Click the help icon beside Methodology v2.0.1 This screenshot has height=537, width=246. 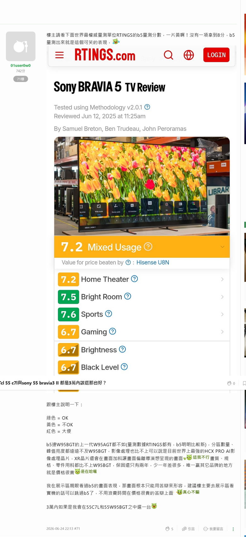(x=147, y=107)
